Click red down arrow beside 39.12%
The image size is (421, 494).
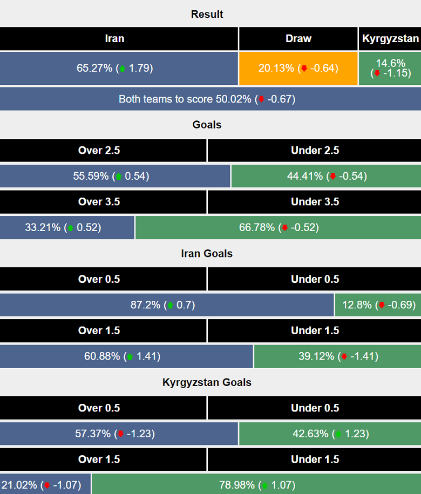pyautogui.click(x=343, y=356)
